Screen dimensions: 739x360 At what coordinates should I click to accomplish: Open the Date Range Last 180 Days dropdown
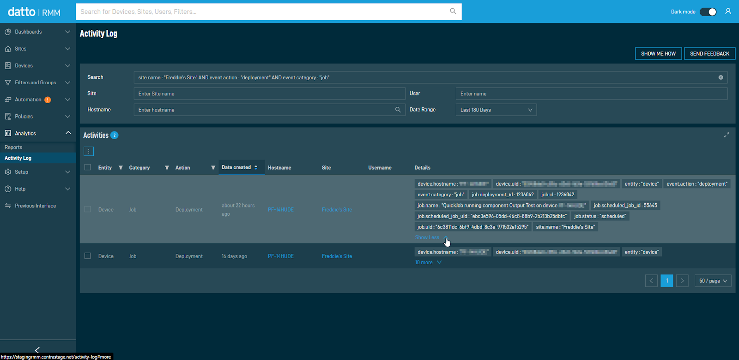pos(496,110)
